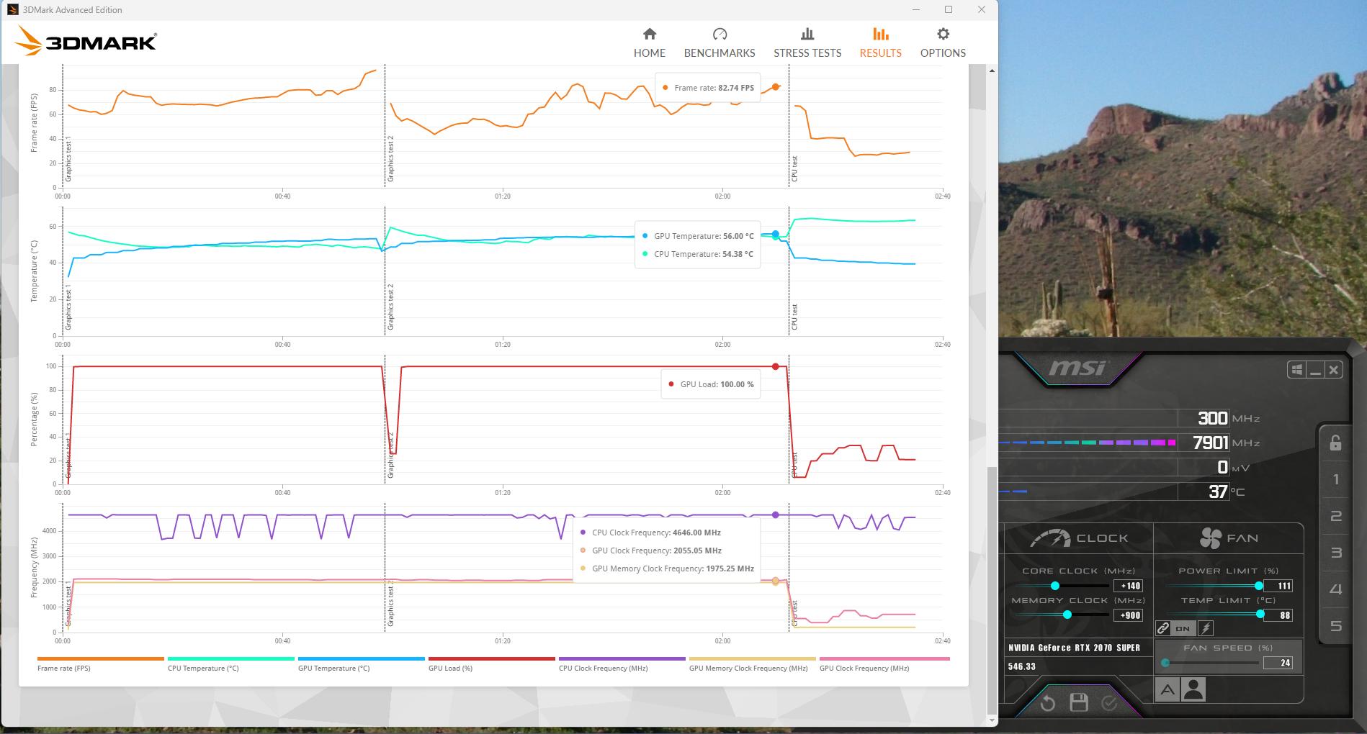Click the GPU Load data point marker

[776, 367]
